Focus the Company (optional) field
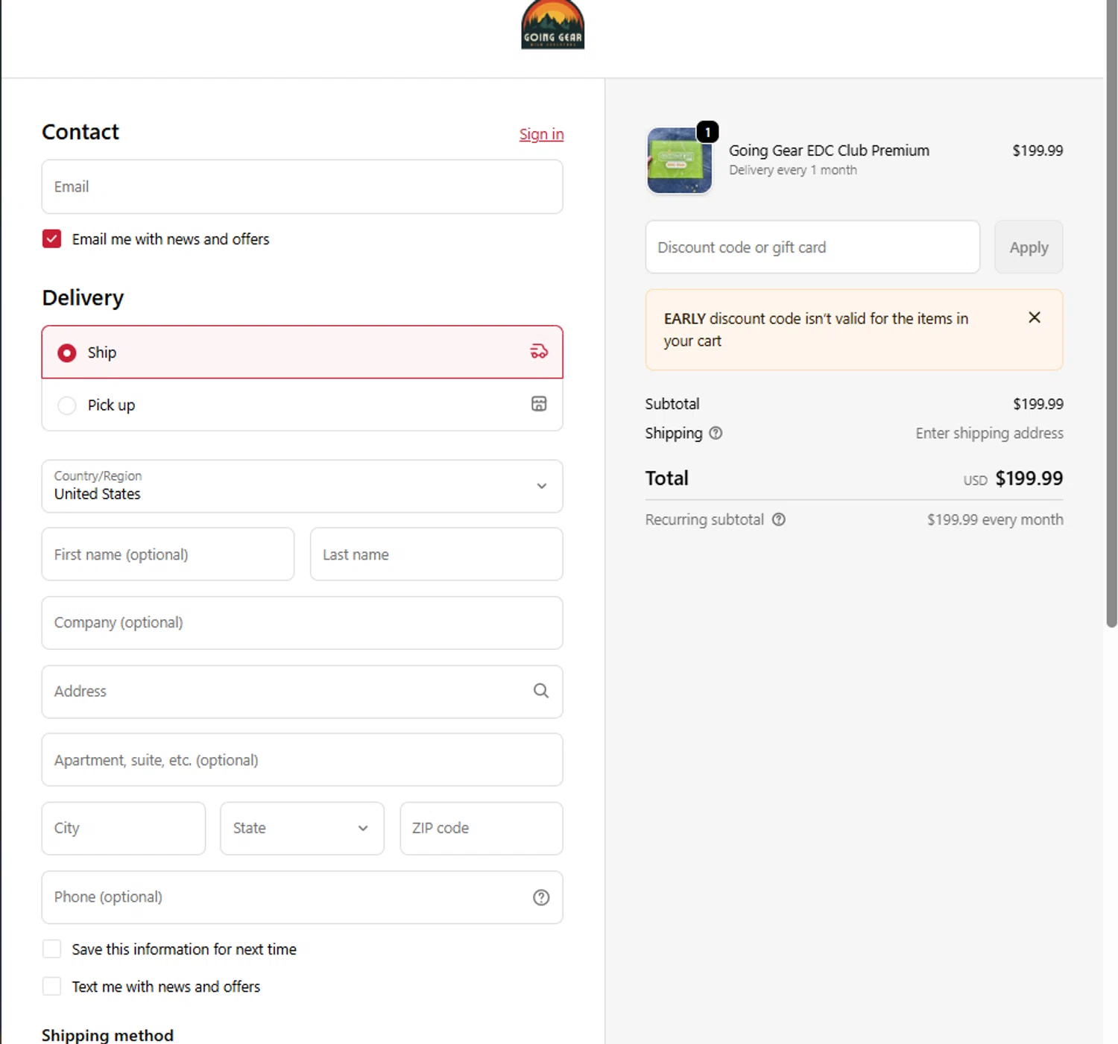The image size is (1118, 1044). [x=302, y=622]
